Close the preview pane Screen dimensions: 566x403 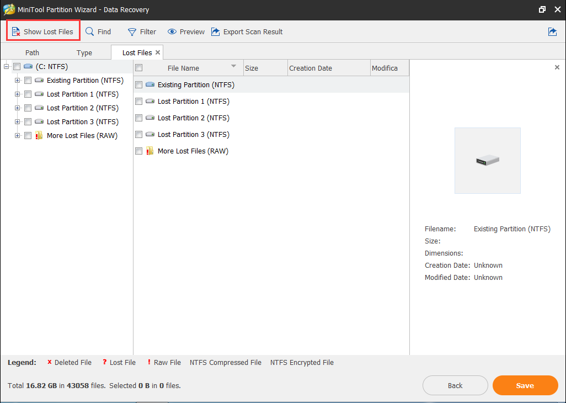point(557,67)
